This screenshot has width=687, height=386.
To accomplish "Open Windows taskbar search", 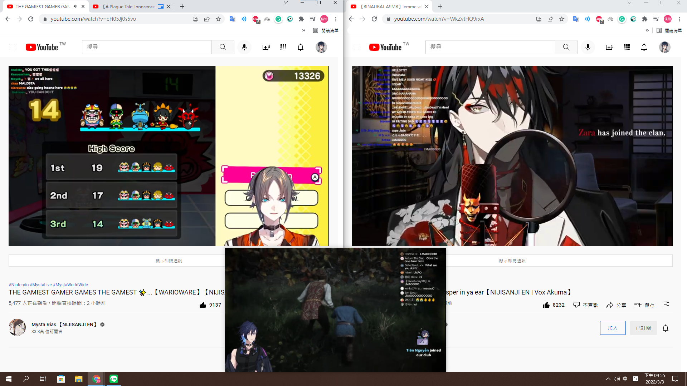I will coord(26,379).
